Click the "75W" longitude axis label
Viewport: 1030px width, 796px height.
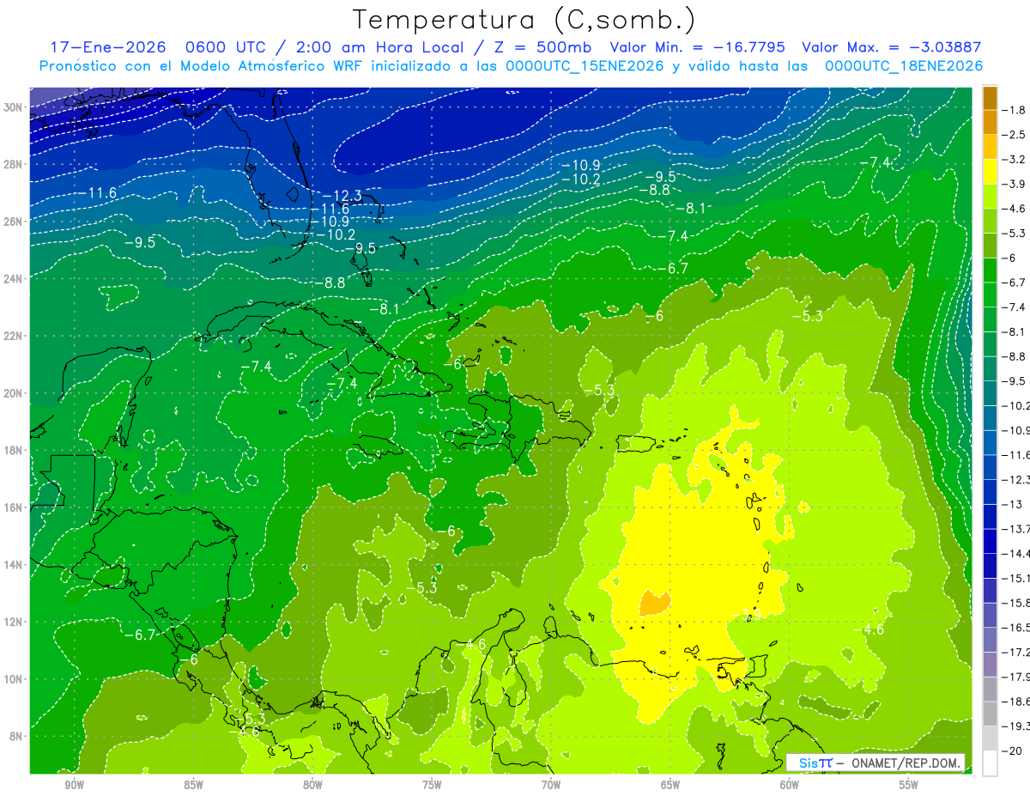click(x=432, y=784)
